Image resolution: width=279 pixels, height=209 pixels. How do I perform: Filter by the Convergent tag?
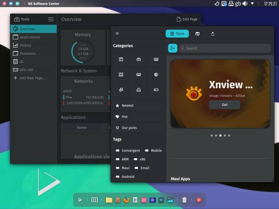(x=128, y=151)
